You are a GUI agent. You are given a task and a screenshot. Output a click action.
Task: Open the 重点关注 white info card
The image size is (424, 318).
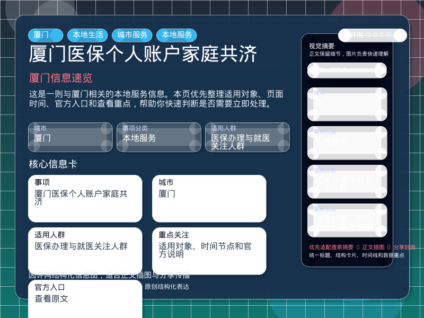[209, 251]
